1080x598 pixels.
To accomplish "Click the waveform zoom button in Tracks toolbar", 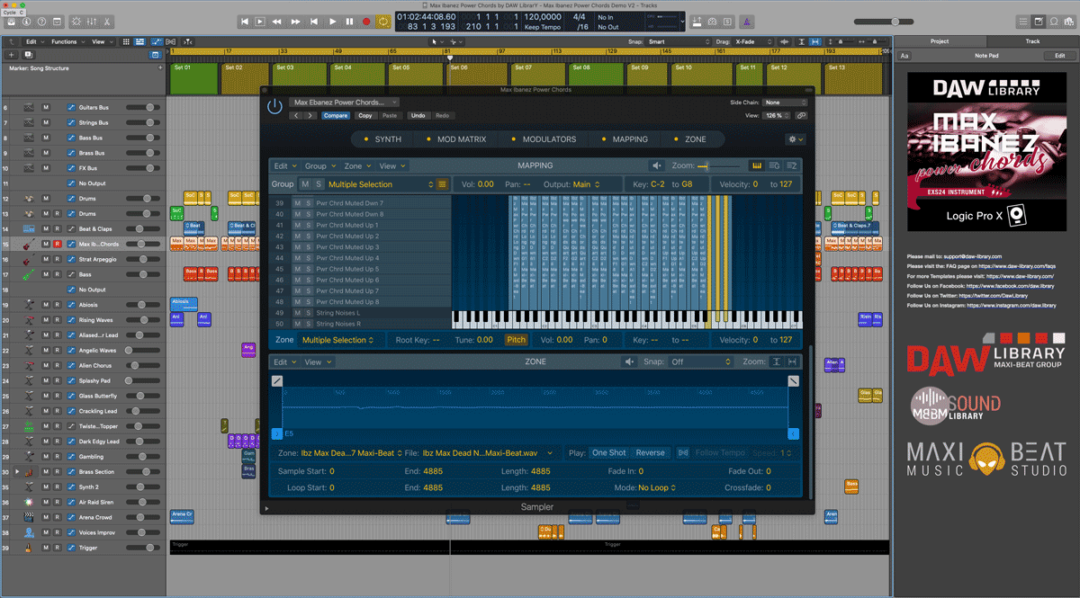I will [783, 42].
